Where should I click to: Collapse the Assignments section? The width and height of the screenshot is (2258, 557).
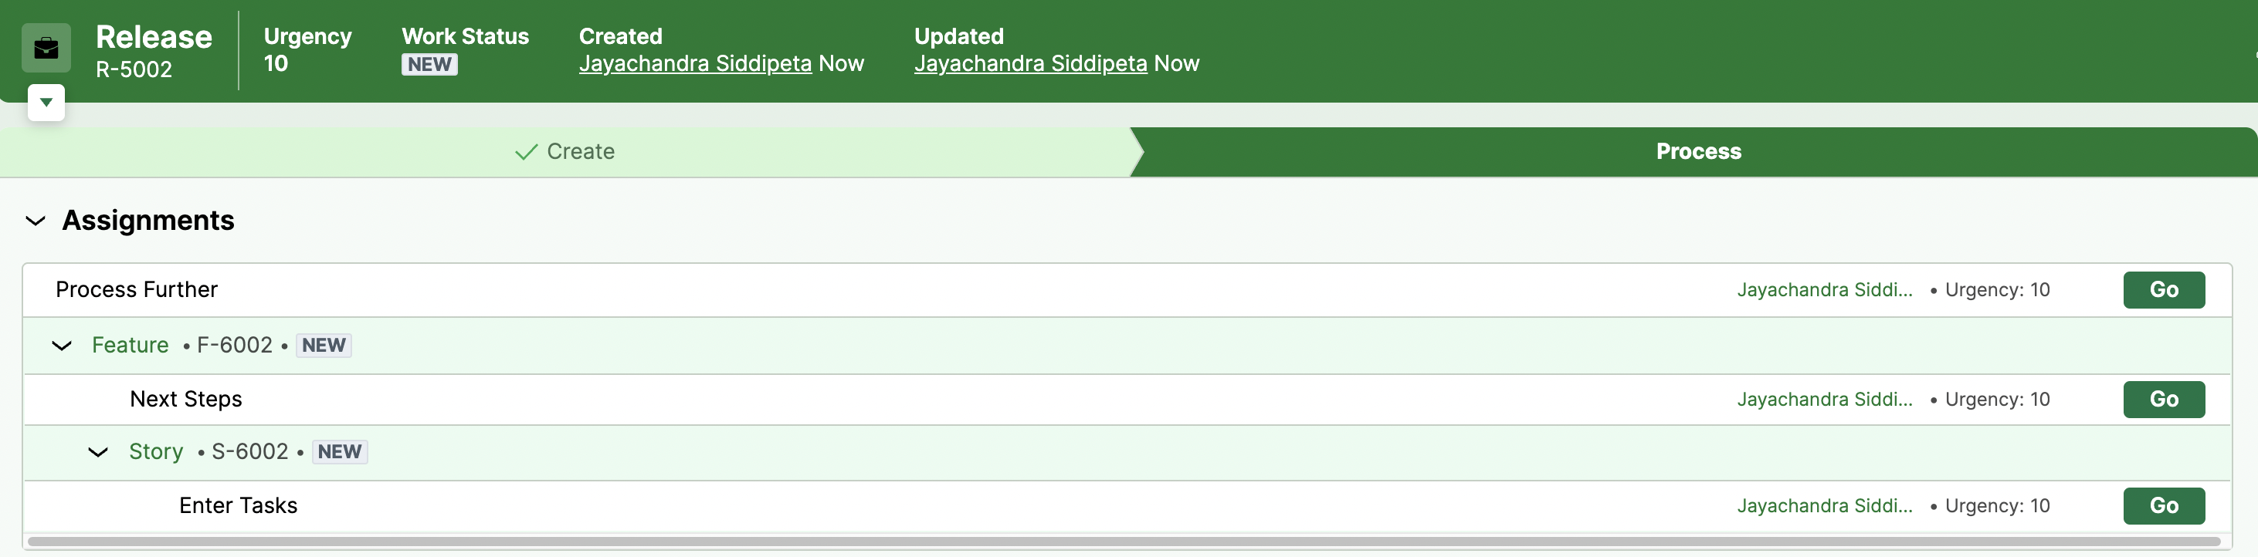pos(35,221)
